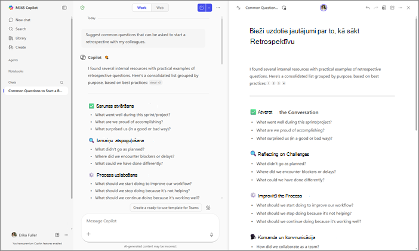Open Create in the sidebar

tap(17, 47)
